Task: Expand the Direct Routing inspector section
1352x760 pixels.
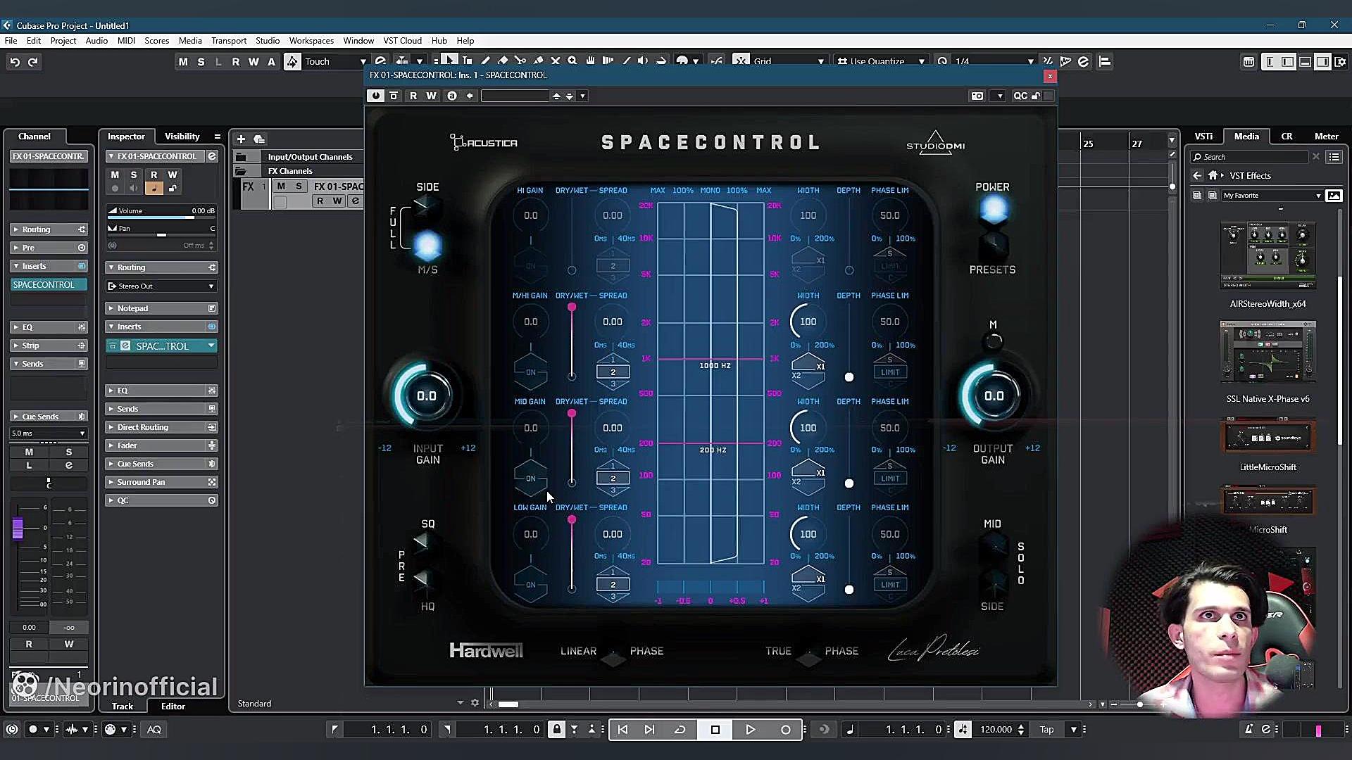Action: click(x=143, y=427)
